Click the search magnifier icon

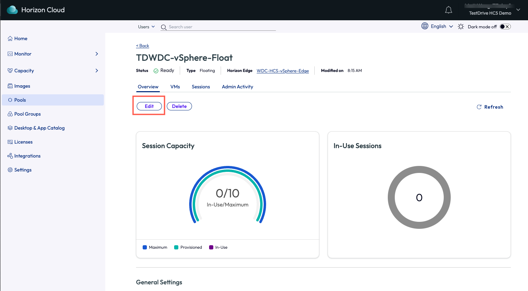click(163, 27)
